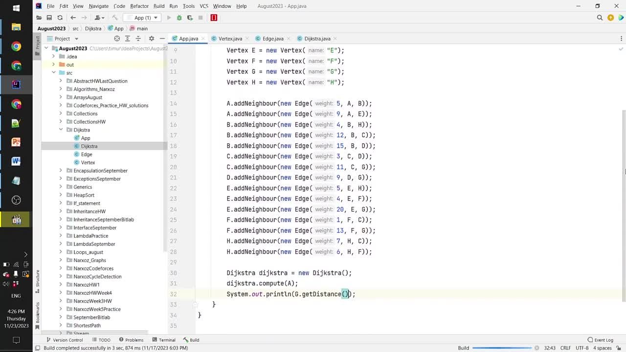Open the Refactor menu

[x=139, y=6]
